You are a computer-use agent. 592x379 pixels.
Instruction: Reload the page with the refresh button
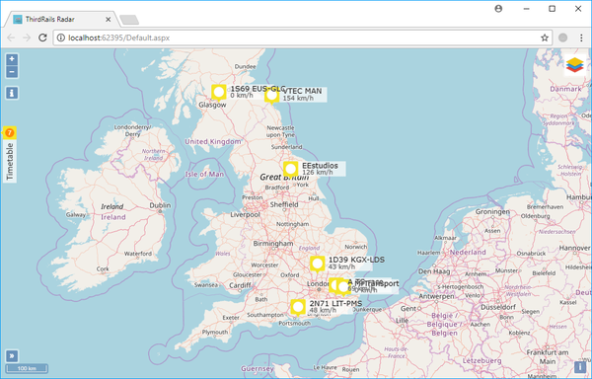[42, 38]
